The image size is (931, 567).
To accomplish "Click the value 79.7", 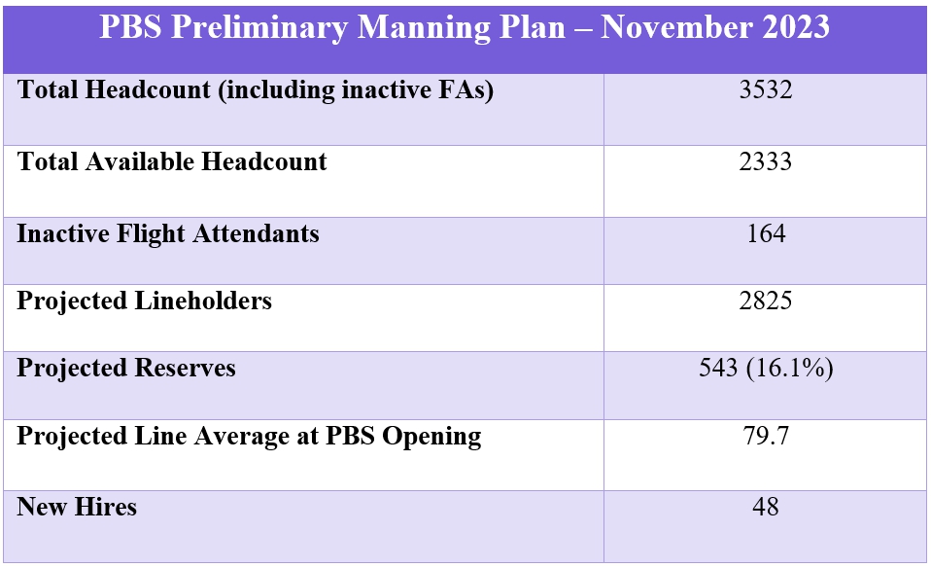I will 766,436.
